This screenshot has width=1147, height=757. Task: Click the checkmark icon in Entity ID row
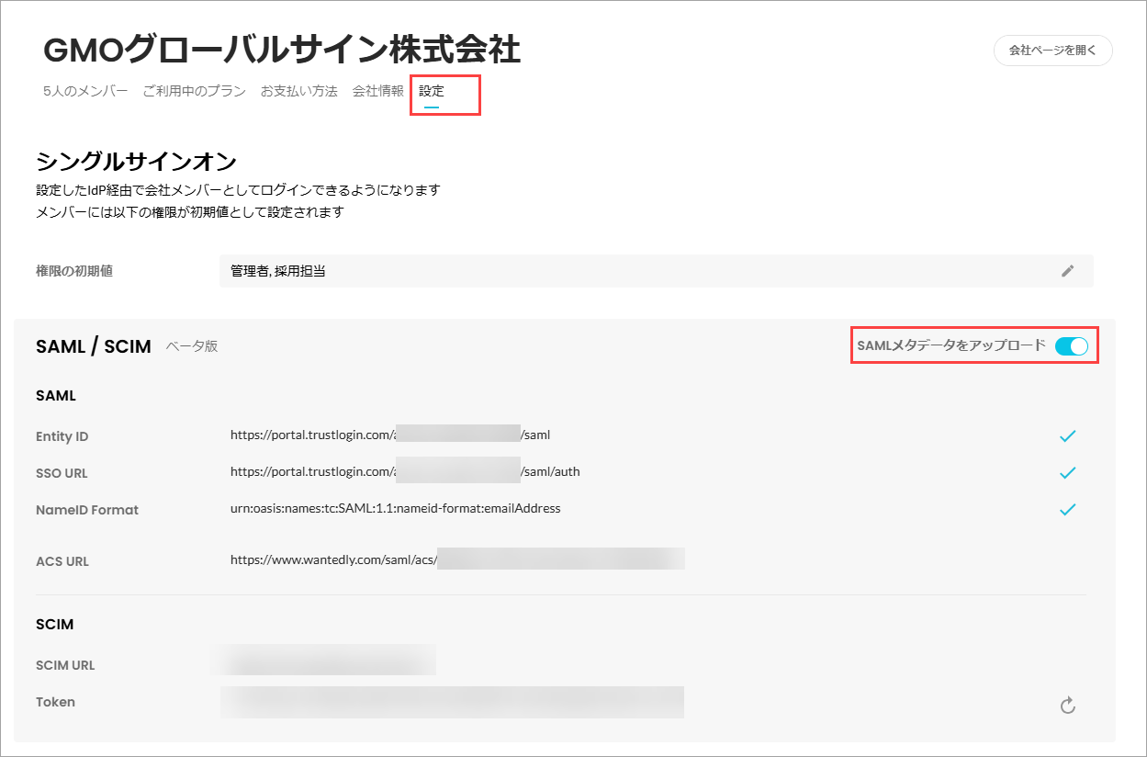point(1067,436)
